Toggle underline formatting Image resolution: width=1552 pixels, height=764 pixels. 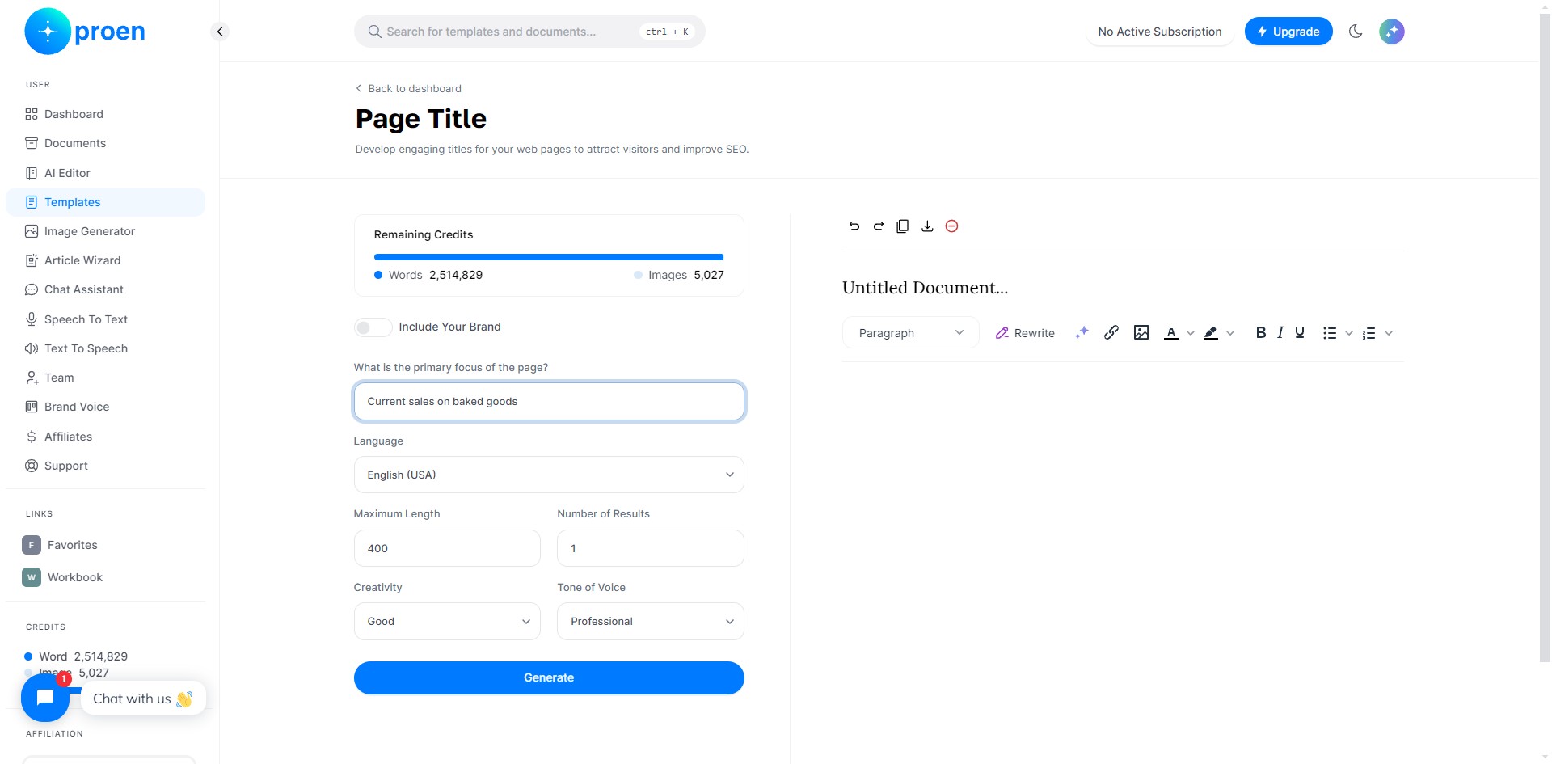(1300, 332)
